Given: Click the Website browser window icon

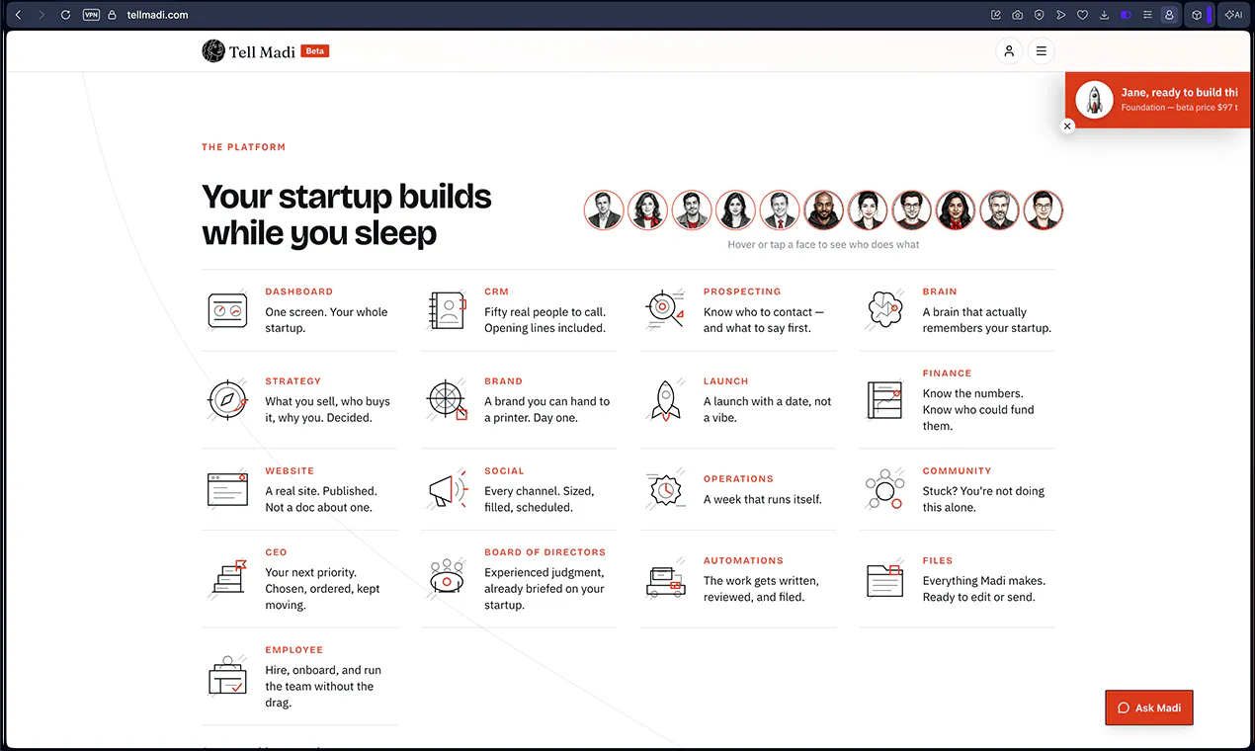Looking at the screenshot, I should 228,489.
